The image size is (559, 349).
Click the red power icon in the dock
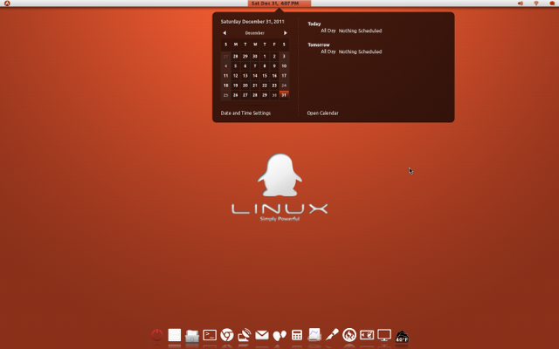click(x=157, y=335)
